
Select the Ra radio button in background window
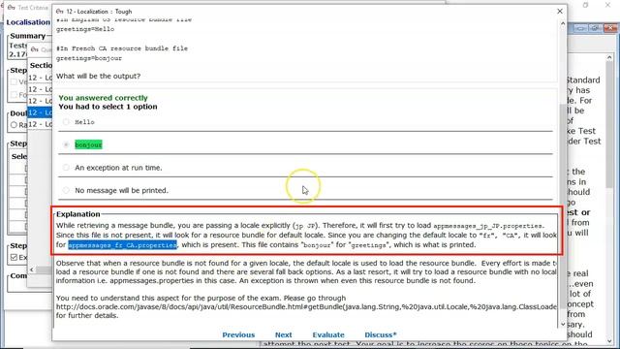click(x=15, y=125)
